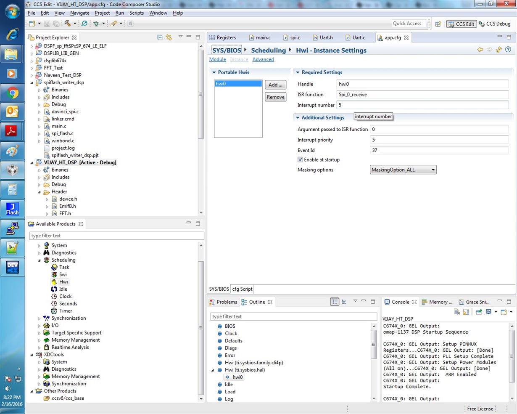Screen dimensions: 517x414
Task: Switch to the Uart.c editor tab
Action: point(355,37)
